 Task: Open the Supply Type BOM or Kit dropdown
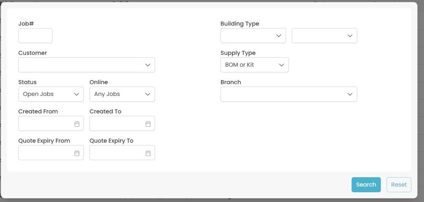[x=254, y=65]
